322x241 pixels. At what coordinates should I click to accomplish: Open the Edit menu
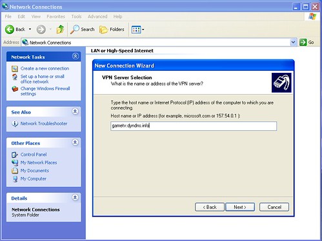(x=21, y=17)
